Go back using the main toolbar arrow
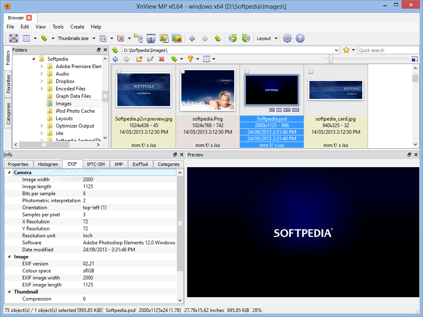The image size is (423, 317). 192,38
